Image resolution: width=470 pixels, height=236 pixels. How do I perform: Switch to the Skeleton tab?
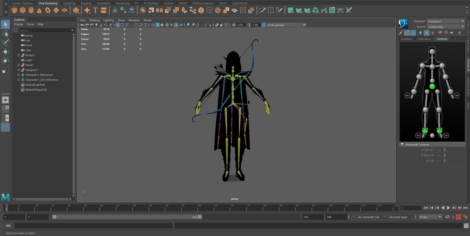[x=406, y=39]
